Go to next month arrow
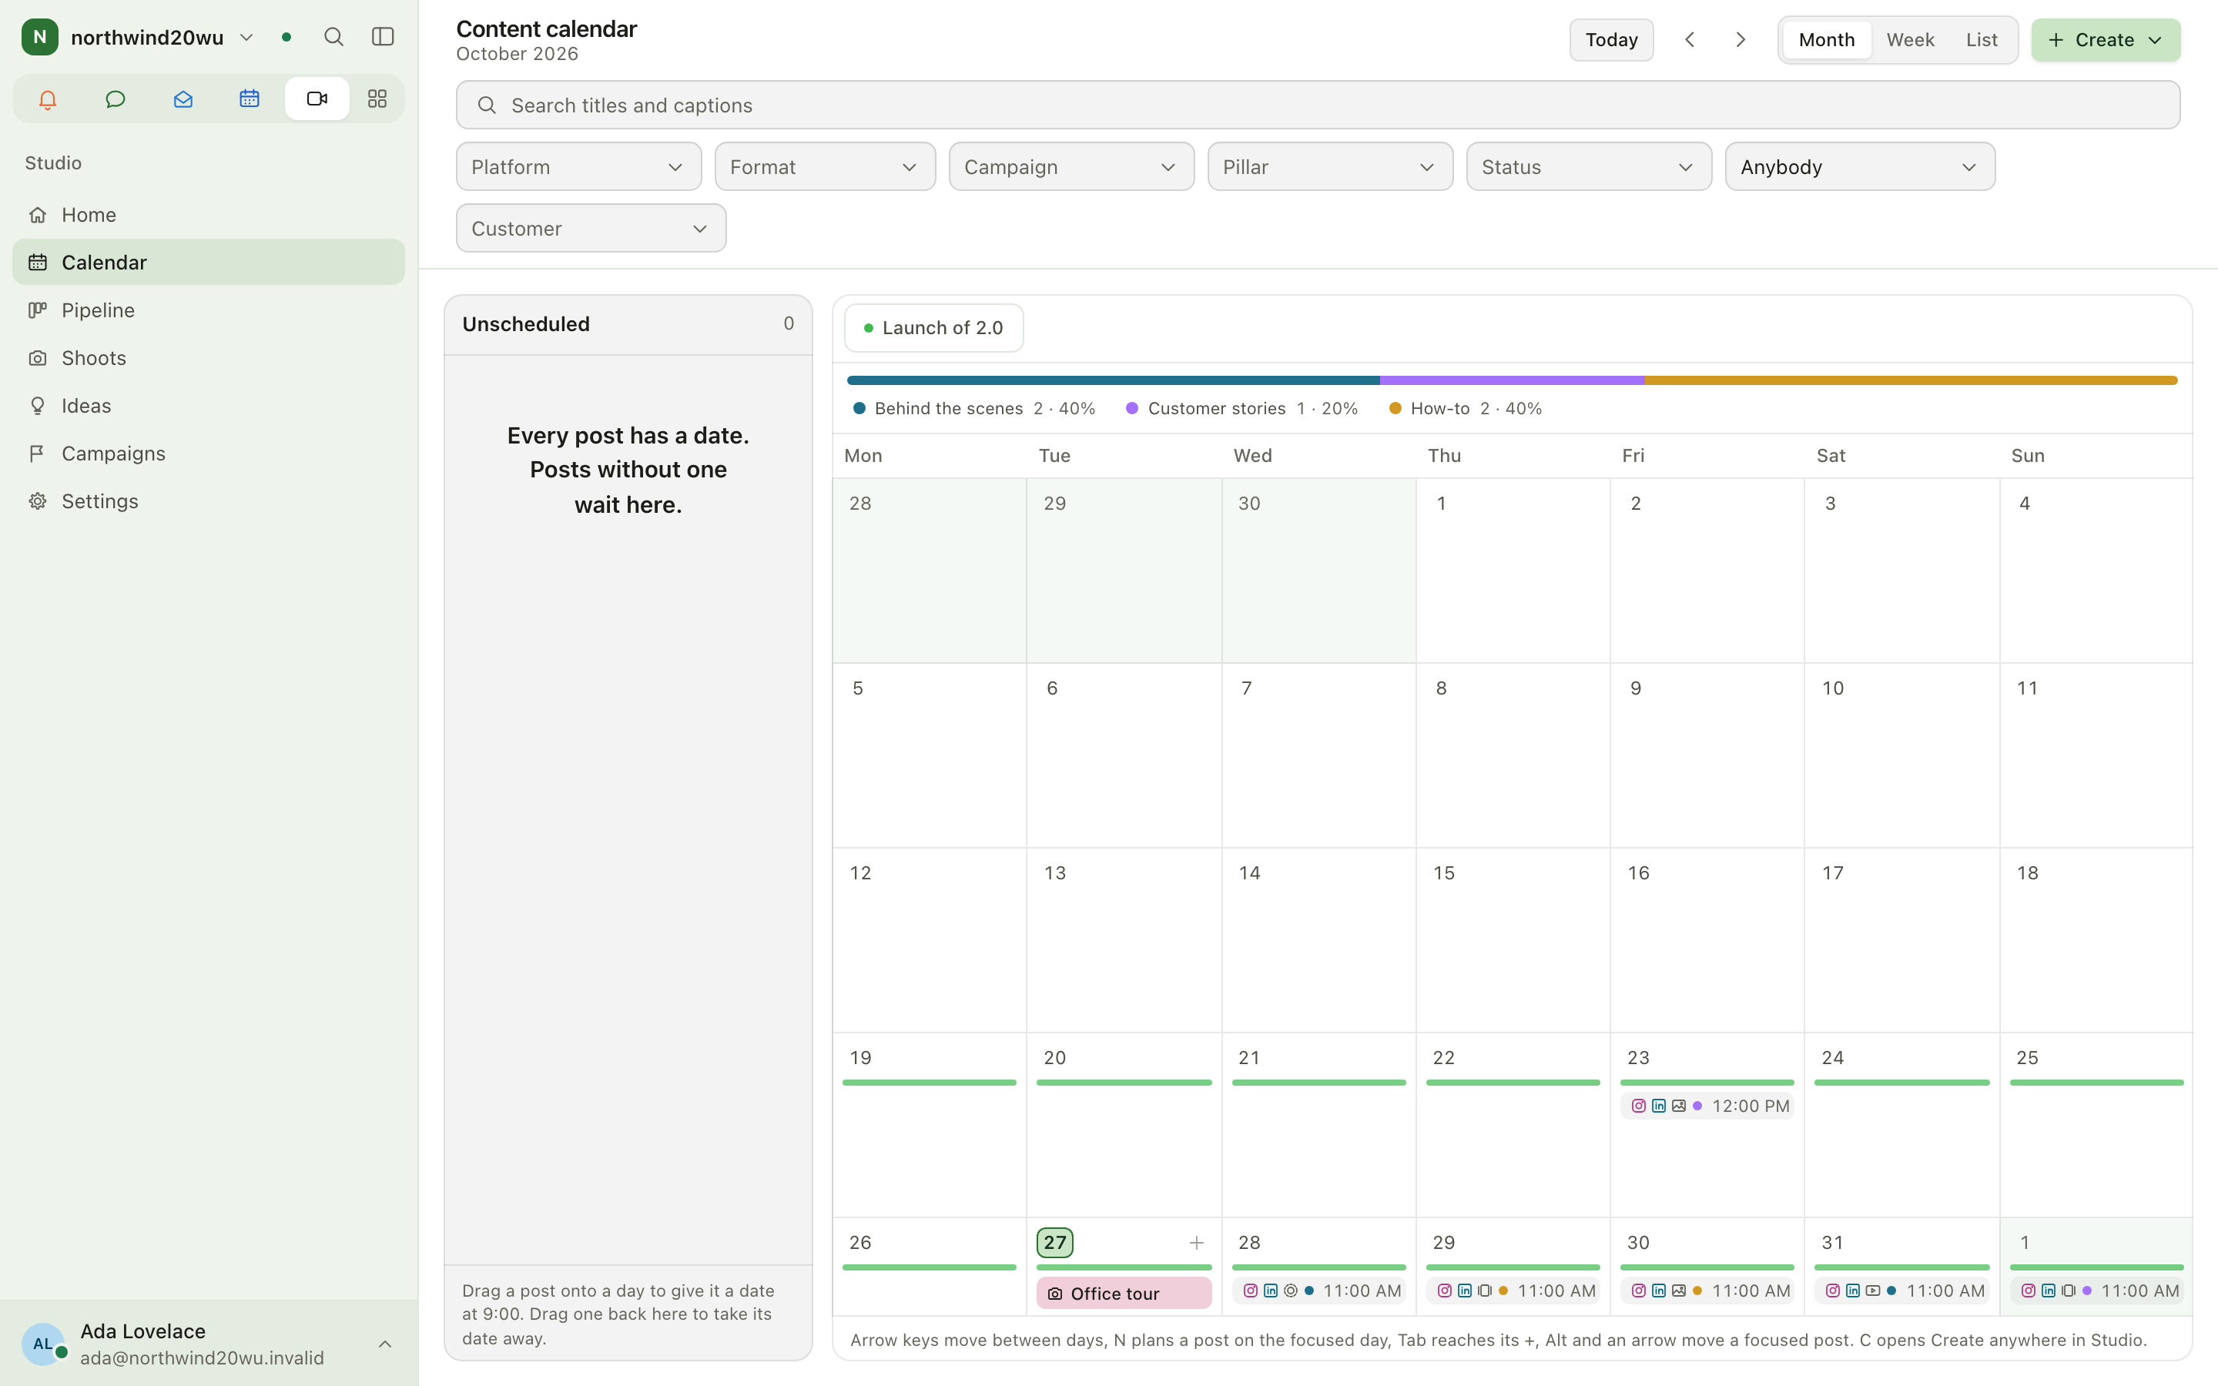 1741,39
